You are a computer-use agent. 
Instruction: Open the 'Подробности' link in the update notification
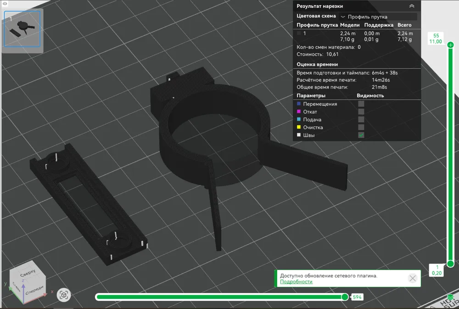(296, 281)
